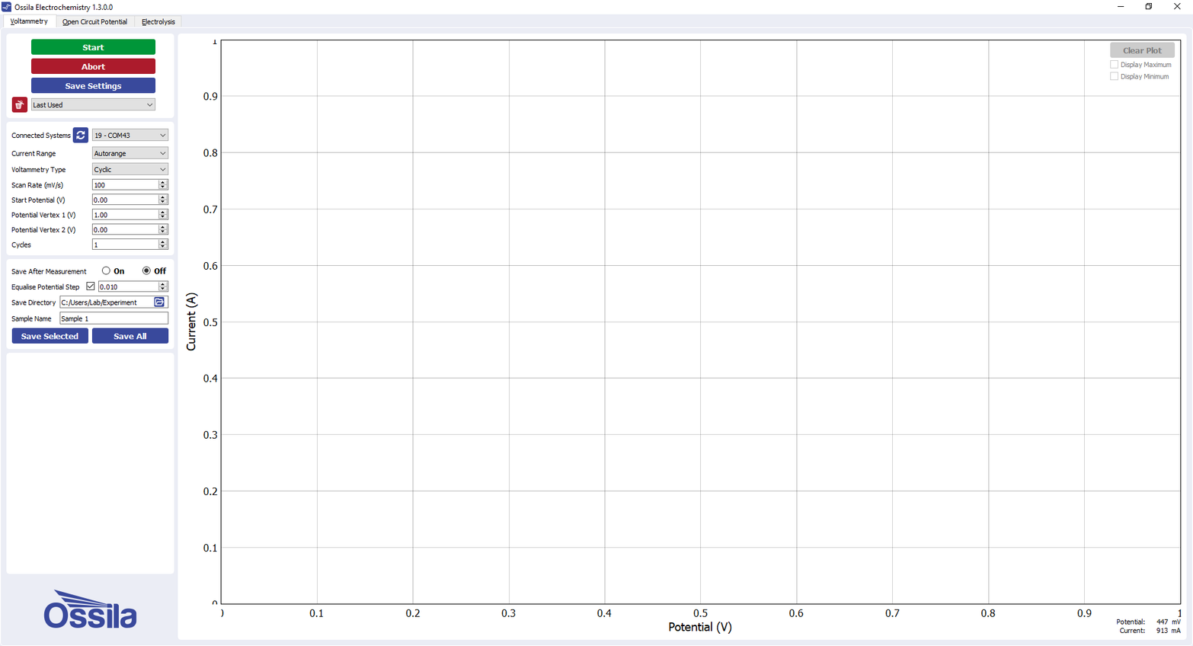Restore down the Ossila window
1193x646 pixels.
(1149, 7)
